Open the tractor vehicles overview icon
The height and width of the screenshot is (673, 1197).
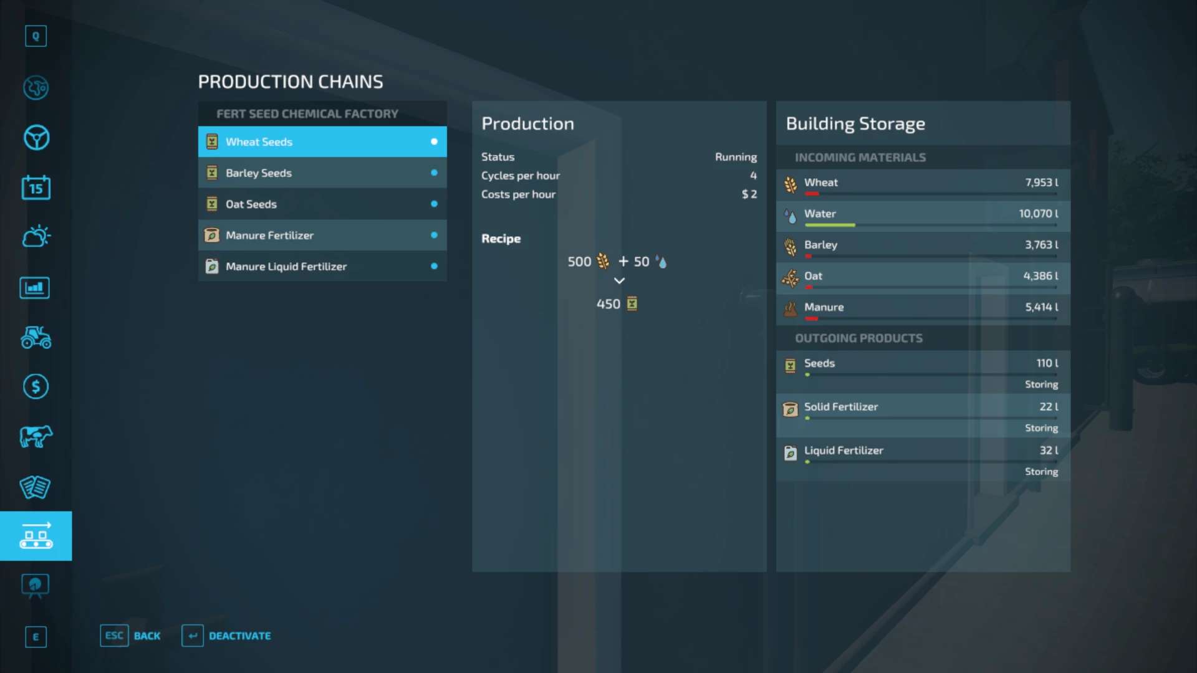point(36,337)
